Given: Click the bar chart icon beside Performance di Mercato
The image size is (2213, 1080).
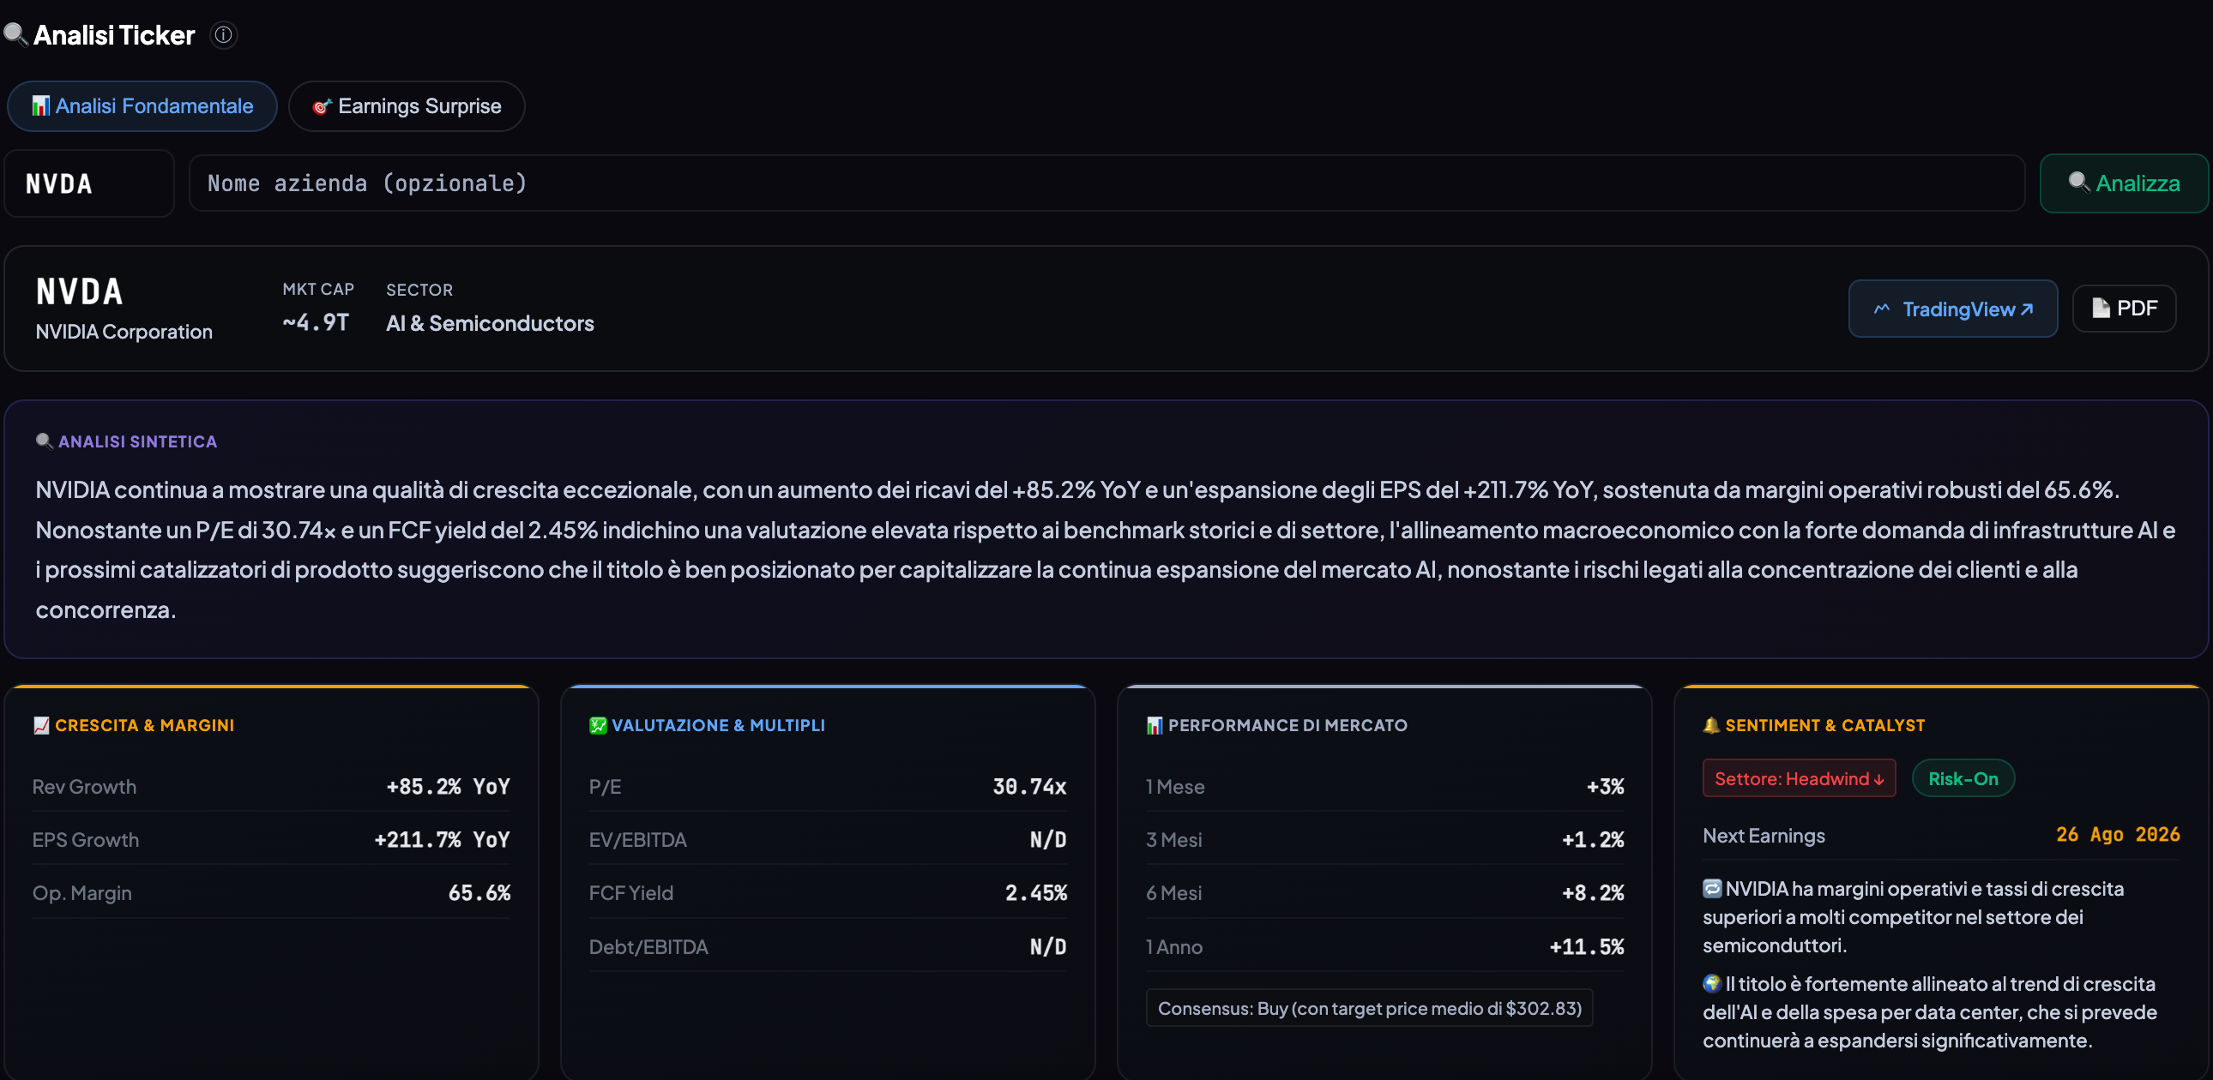Looking at the screenshot, I should [1155, 725].
